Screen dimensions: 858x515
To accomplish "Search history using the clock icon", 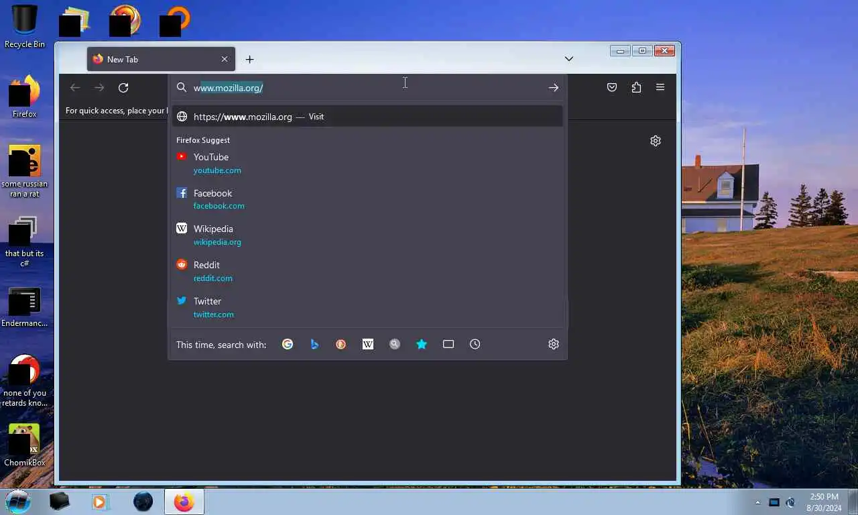I will 475,344.
